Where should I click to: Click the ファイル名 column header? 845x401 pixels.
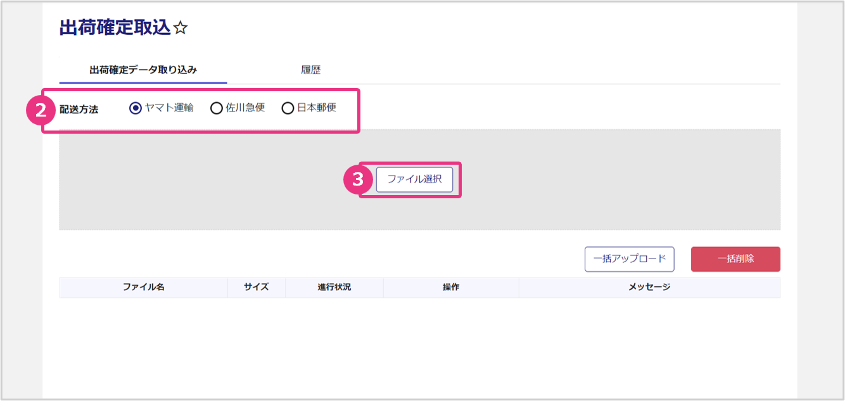144,288
